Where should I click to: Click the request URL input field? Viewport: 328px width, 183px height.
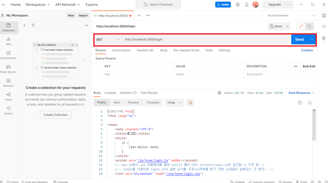tap(206, 40)
